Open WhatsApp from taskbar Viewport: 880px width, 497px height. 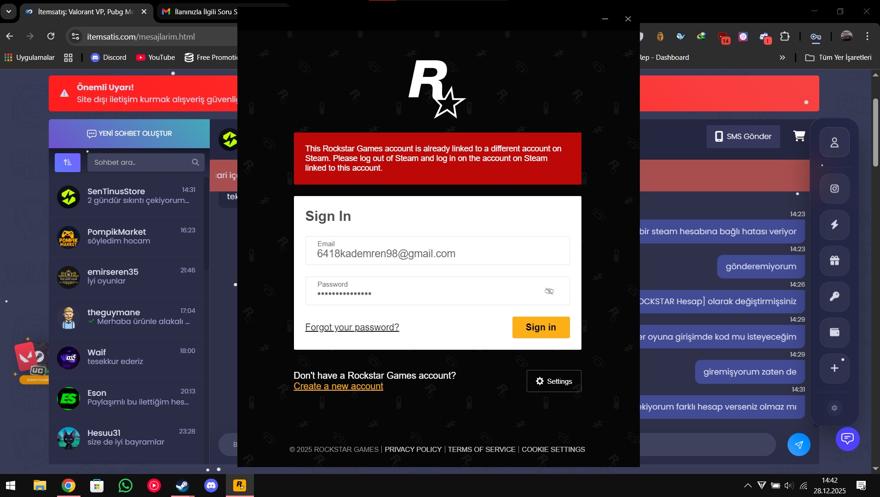pyautogui.click(x=125, y=485)
